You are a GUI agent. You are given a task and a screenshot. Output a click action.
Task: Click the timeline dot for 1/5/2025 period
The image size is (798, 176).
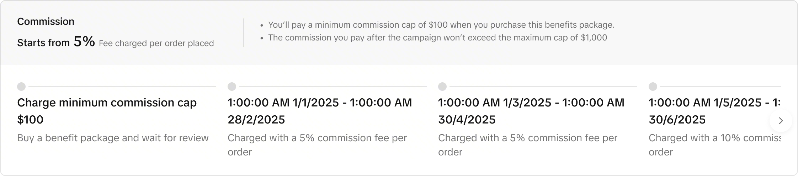653,87
